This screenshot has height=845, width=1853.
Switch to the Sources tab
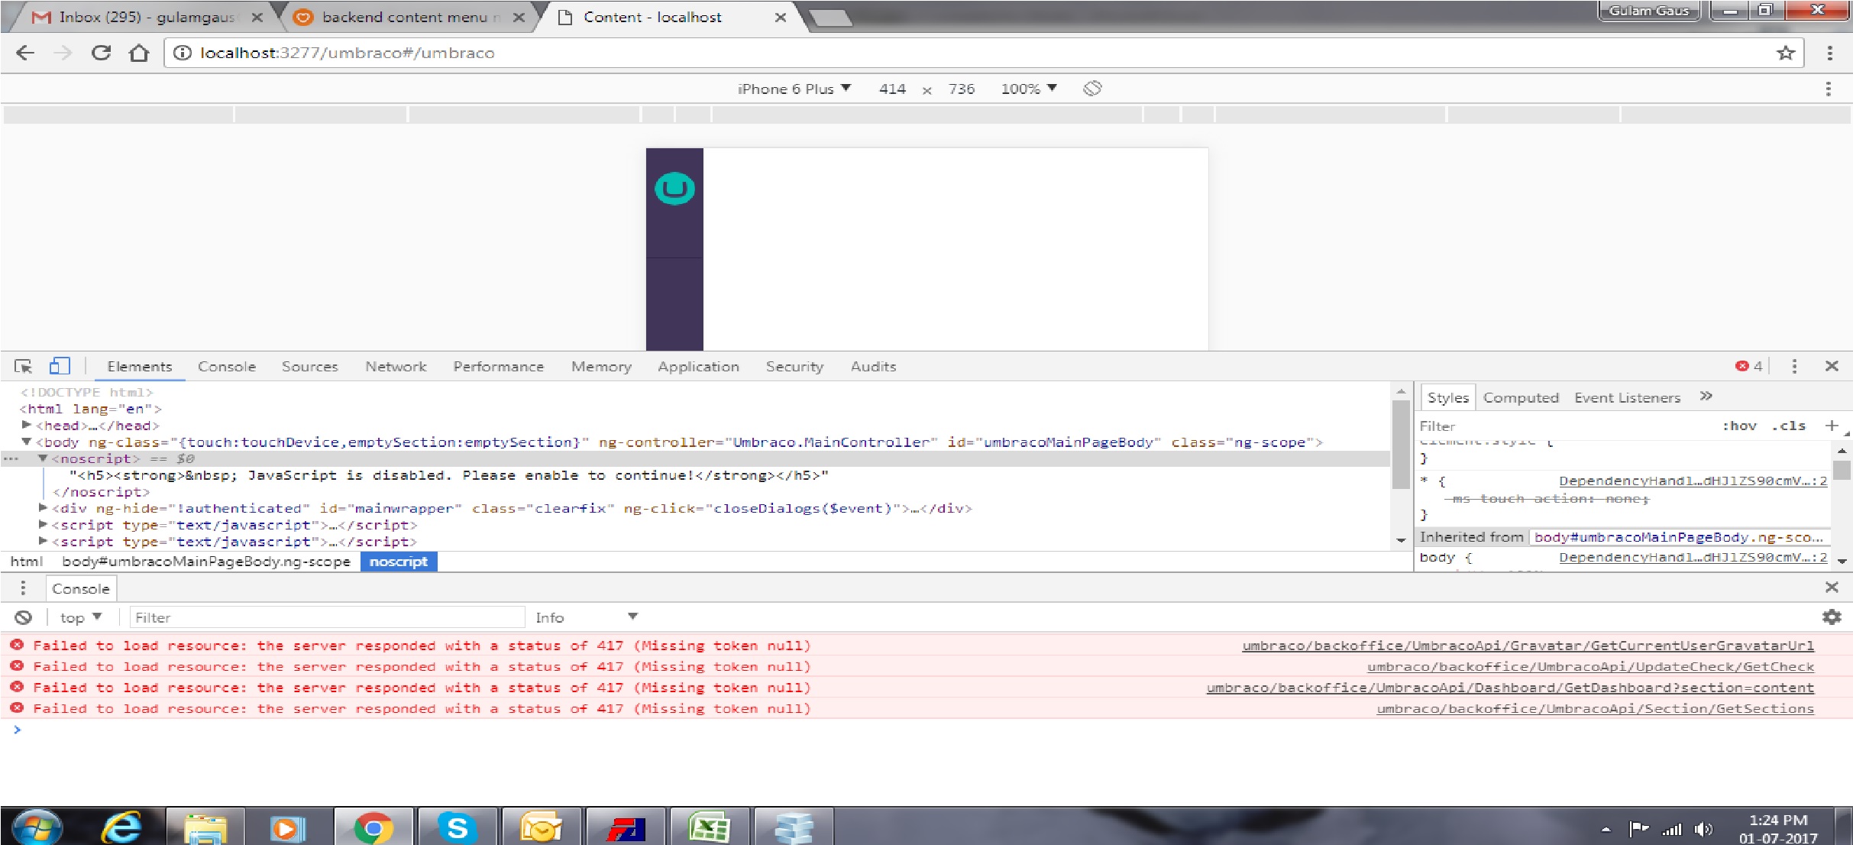(309, 367)
